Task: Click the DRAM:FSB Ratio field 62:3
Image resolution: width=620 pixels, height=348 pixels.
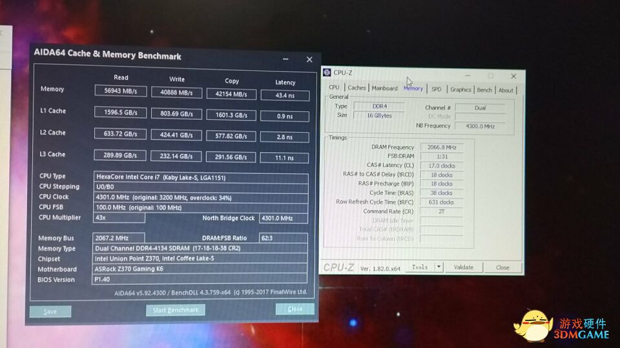Action: pyautogui.click(x=284, y=238)
